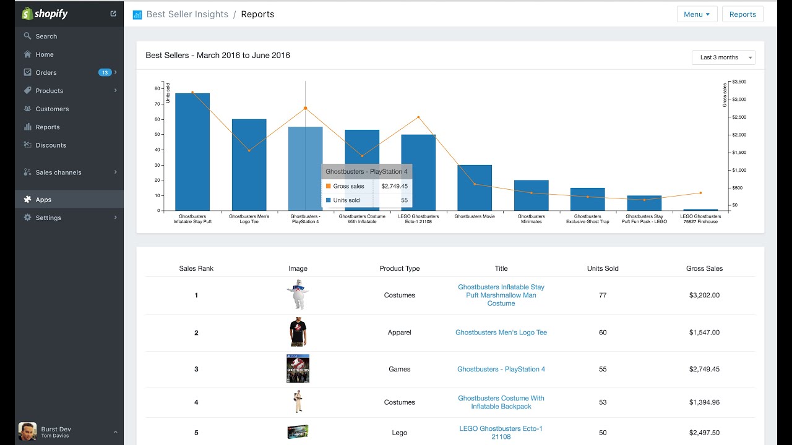The width and height of the screenshot is (792, 445).
Task: Expand the Settings submenu chevron
Action: (116, 218)
